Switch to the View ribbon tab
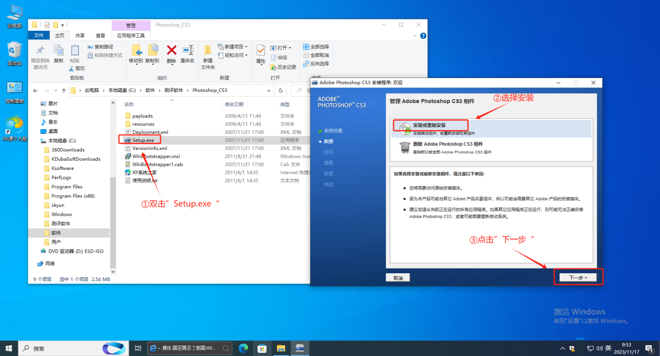The image size is (660, 356). 101,36
